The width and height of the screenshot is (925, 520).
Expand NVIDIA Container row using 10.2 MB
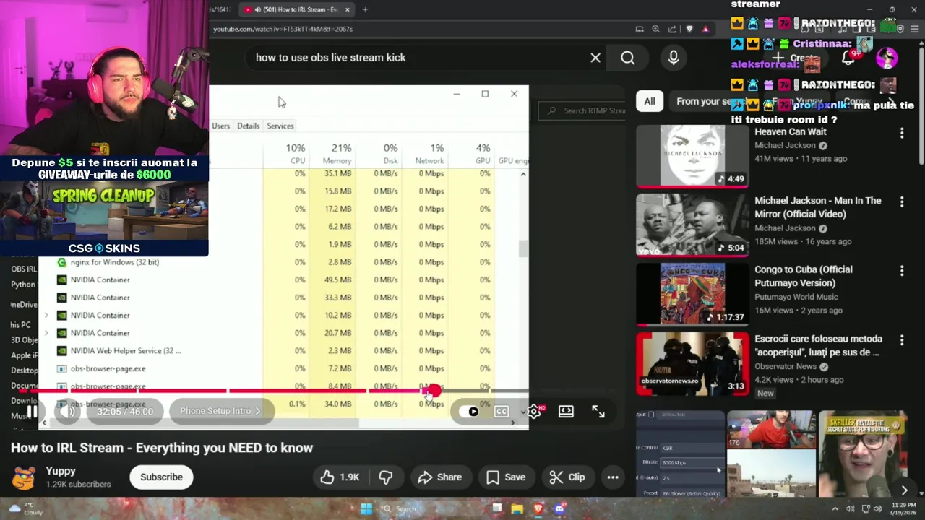(x=46, y=316)
